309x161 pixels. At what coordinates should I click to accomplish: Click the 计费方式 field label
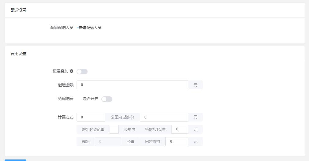coord(66,117)
